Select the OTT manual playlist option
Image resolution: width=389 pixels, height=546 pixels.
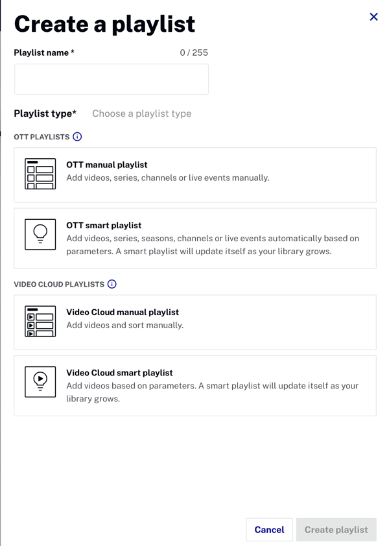point(195,175)
